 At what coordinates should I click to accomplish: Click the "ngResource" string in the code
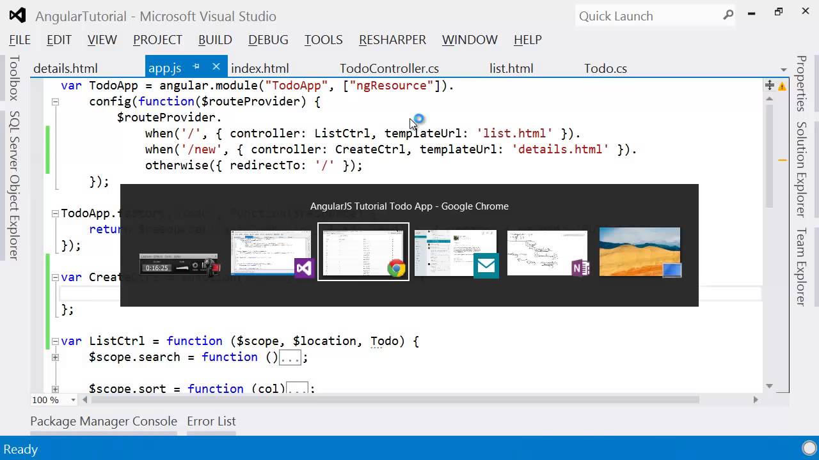coord(392,85)
